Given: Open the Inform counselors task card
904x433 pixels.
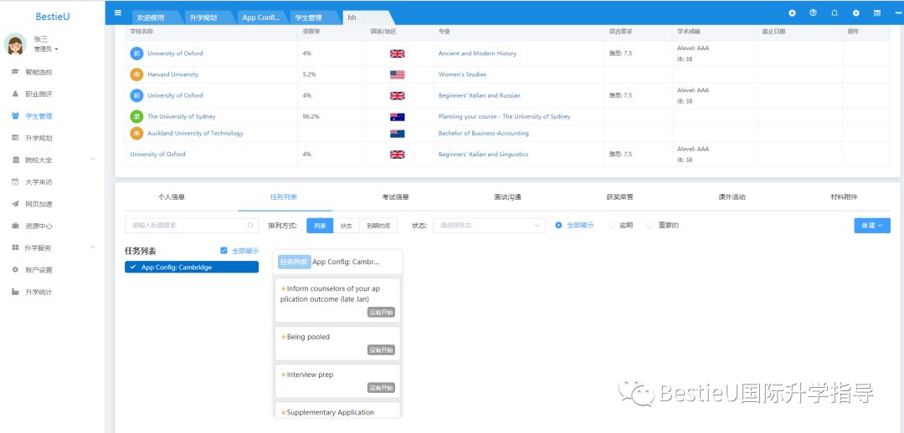Looking at the screenshot, I should [337, 301].
